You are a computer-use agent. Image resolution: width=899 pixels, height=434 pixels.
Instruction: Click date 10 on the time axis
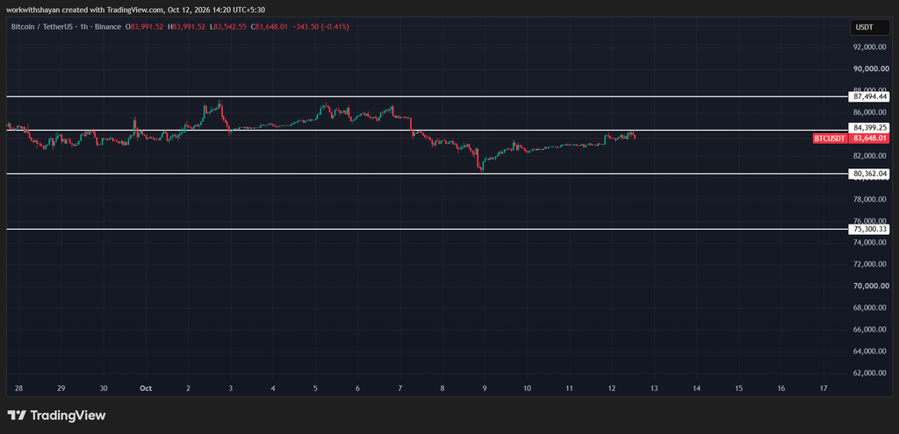coord(527,388)
